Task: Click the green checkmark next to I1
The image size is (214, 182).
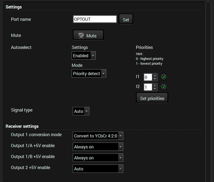Action: point(163,77)
